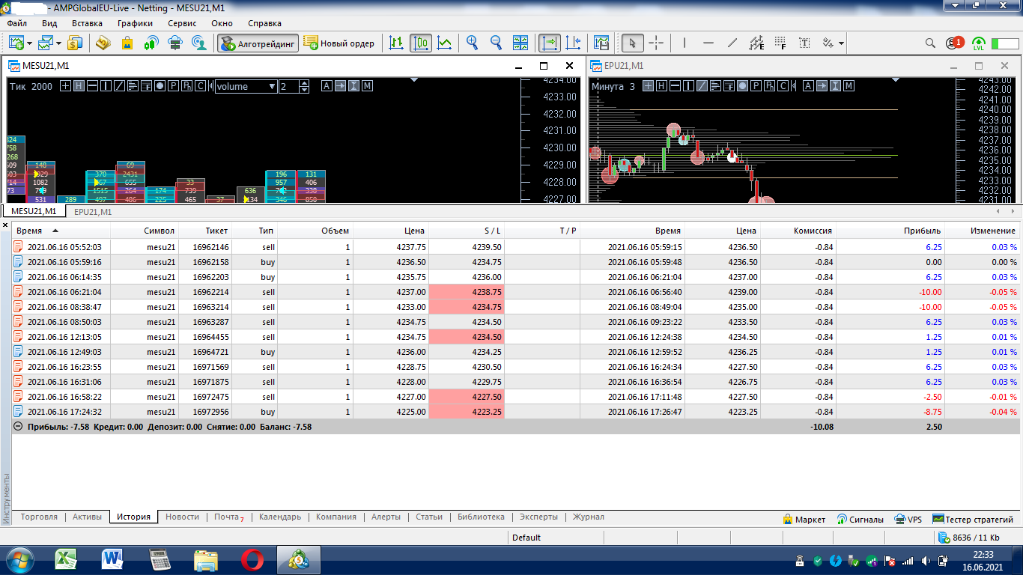The image size is (1023, 575).
Task: Close the Инструменты panel with the X
Action: pos(6,225)
